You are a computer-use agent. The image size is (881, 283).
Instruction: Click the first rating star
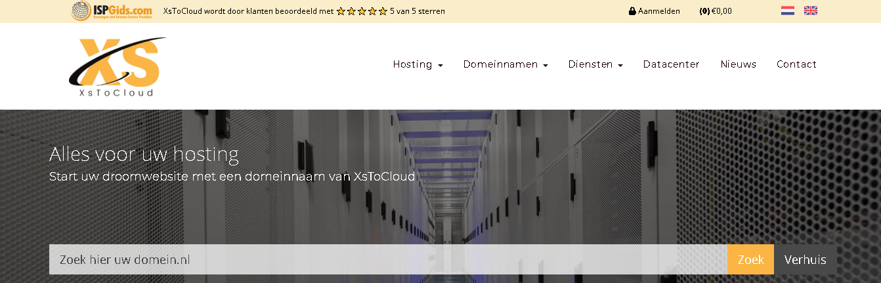click(x=341, y=11)
